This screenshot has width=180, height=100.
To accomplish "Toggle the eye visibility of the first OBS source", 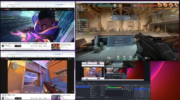I will click(x=101, y=87).
